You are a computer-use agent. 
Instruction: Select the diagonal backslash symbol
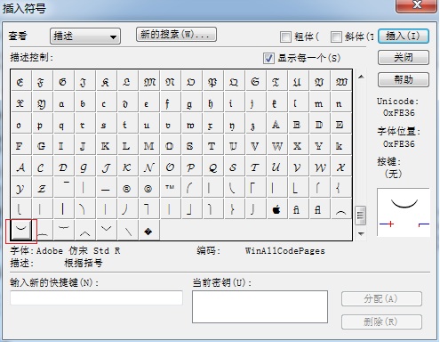[x=127, y=231]
